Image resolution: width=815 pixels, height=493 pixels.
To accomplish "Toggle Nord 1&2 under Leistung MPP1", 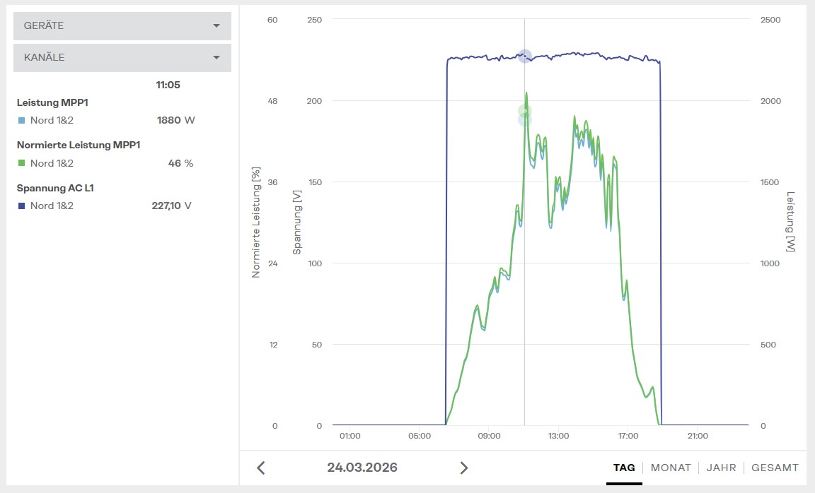I will pos(52,121).
